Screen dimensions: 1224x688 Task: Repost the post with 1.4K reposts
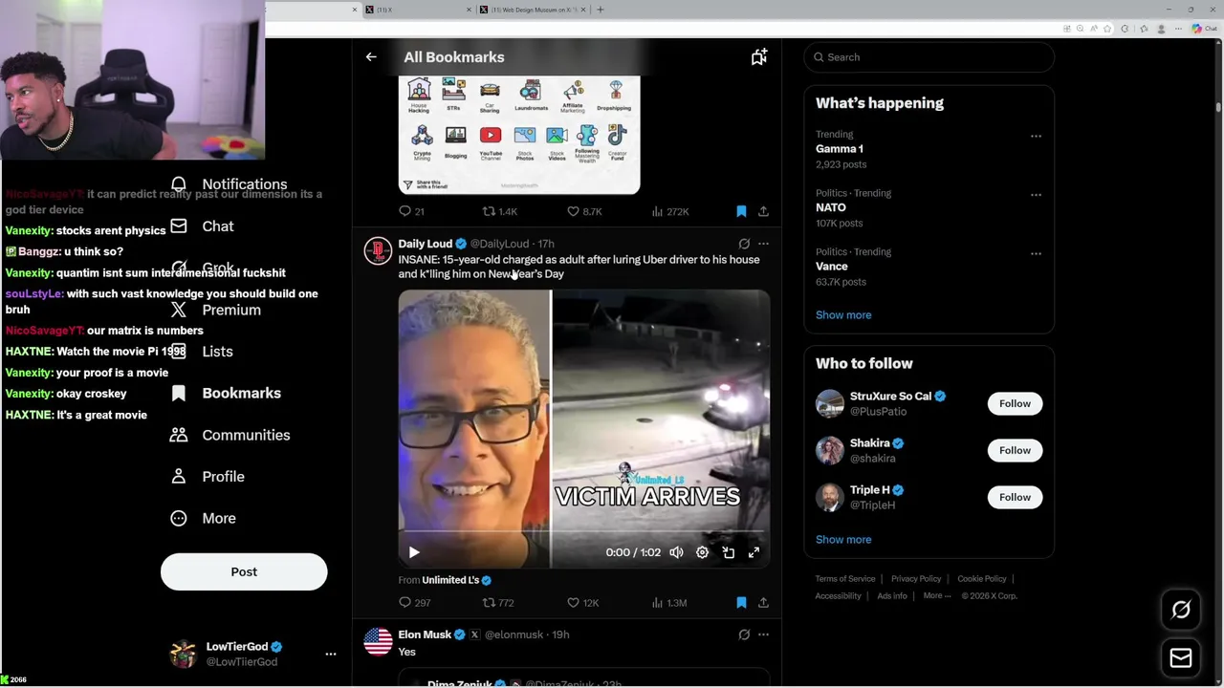(x=499, y=211)
